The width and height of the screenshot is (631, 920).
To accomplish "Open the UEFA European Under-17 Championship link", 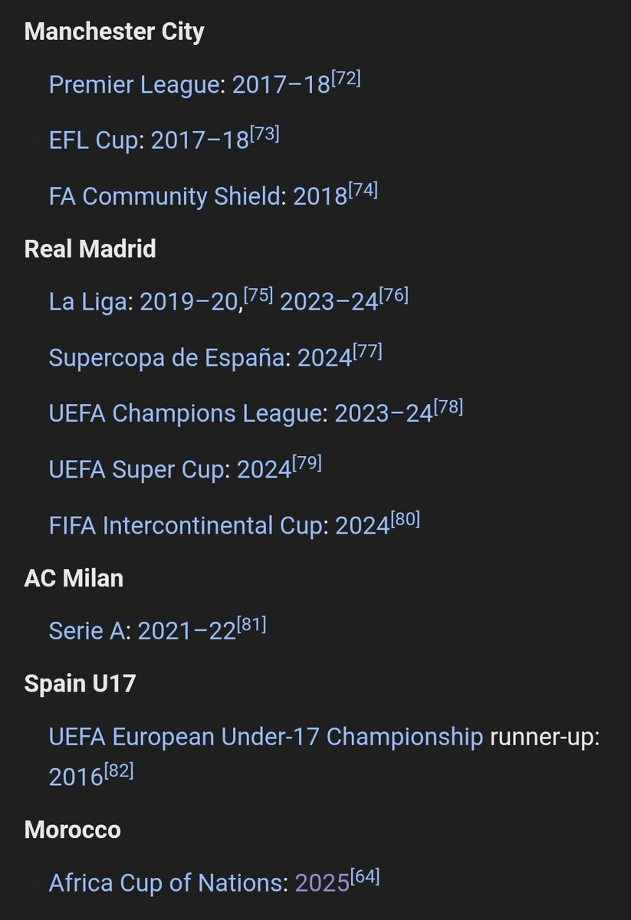I will (265, 737).
